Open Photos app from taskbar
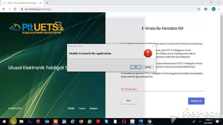Screen dimensions: 223x125 pyautogui.click(x=141, y=122)
